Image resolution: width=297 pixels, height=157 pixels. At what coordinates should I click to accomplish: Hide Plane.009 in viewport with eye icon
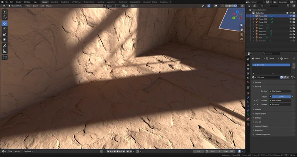pos(290,22)
